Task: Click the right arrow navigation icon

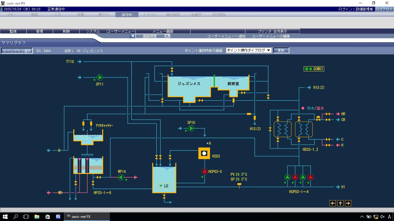Action: click(x=348, y=203)
